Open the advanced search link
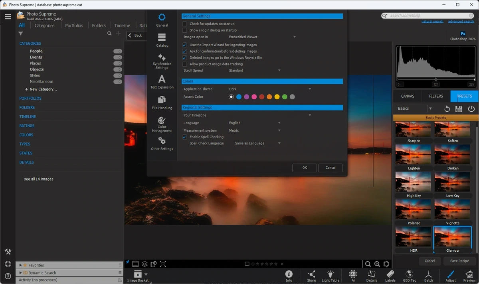 [x=461, y=22]
